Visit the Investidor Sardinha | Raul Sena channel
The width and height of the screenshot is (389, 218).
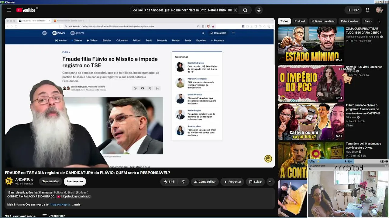[x=363, y=37]
